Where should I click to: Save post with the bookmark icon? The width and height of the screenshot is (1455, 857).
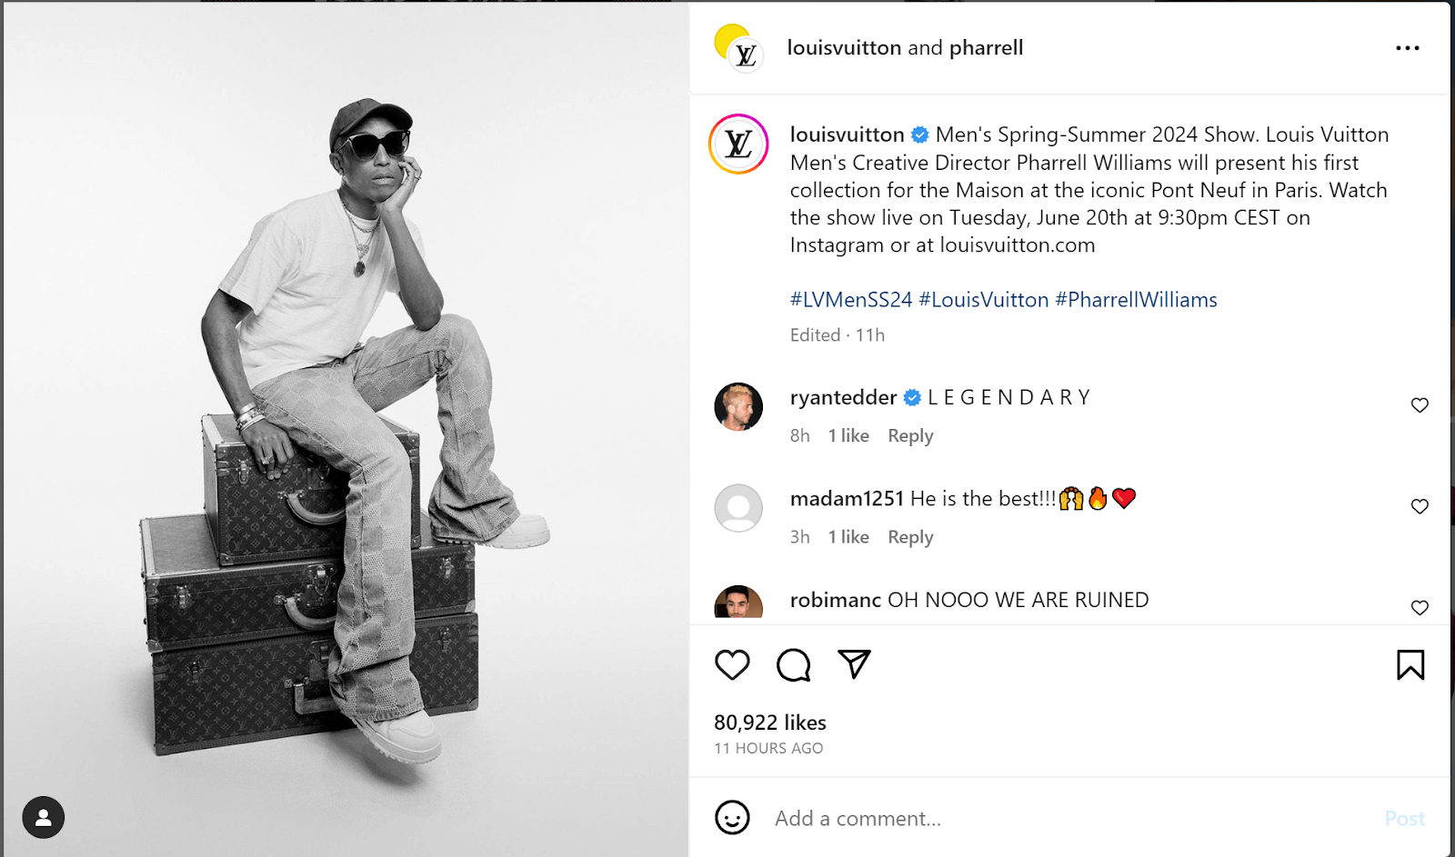tap(1410, 665)
